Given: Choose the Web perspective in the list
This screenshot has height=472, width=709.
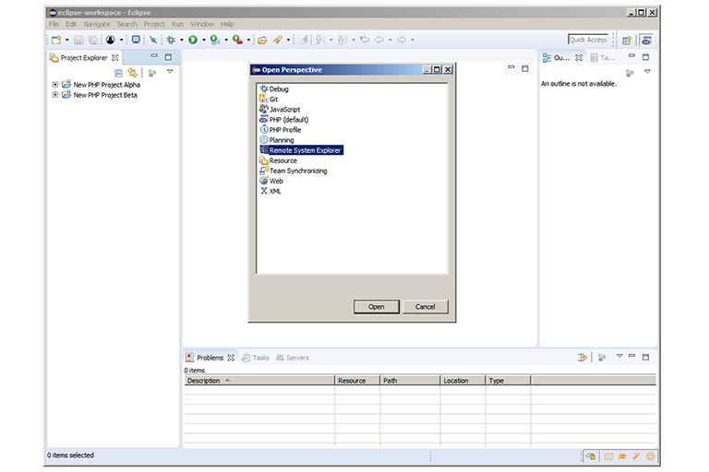Looking at the screenshot, I should 276,181.
